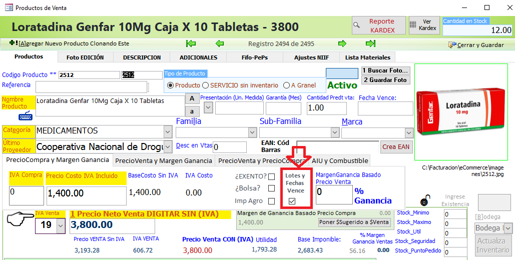This screenshot has width=515, height=260.
Task: Click the Desc en Vtas field
Action: 230,147
